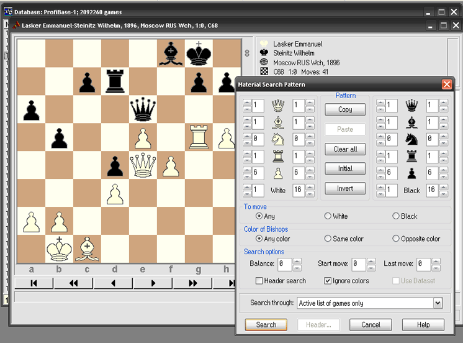
Task: Click the Moscow RUS Wch, 1896 event text
Action: pyautogui.click(x=306, y=63)
